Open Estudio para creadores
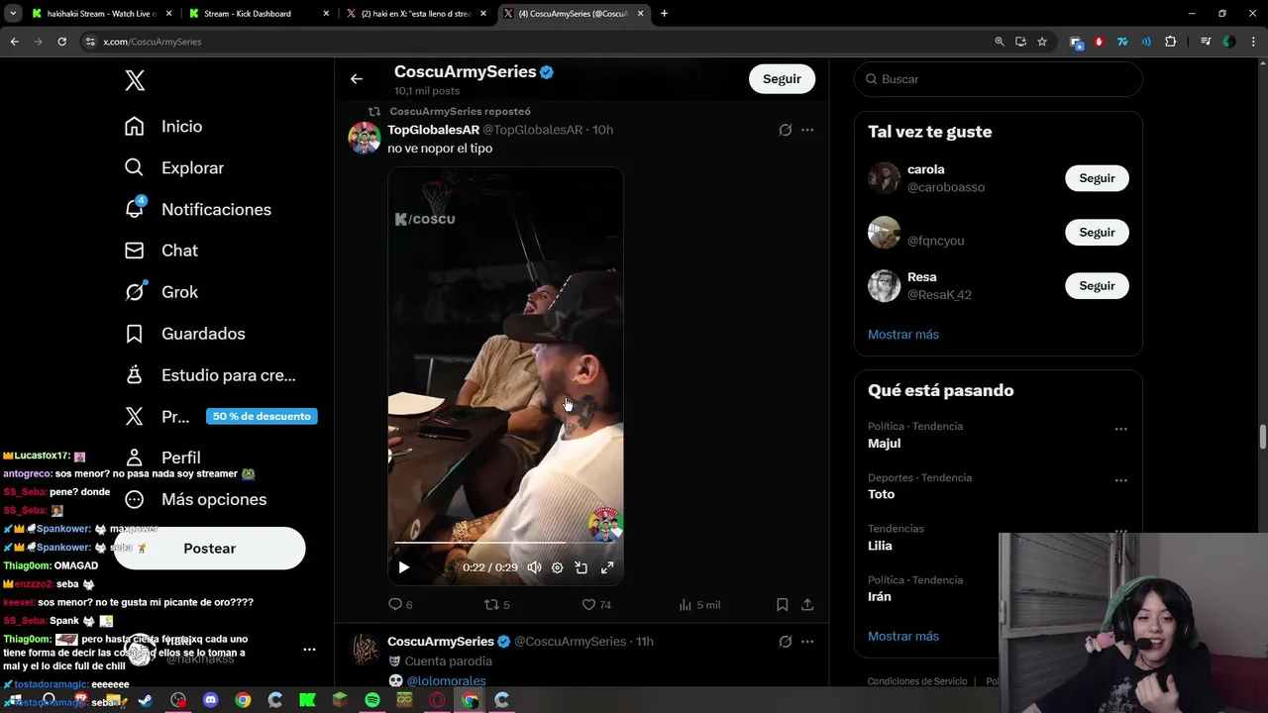 tap(210, 375)
